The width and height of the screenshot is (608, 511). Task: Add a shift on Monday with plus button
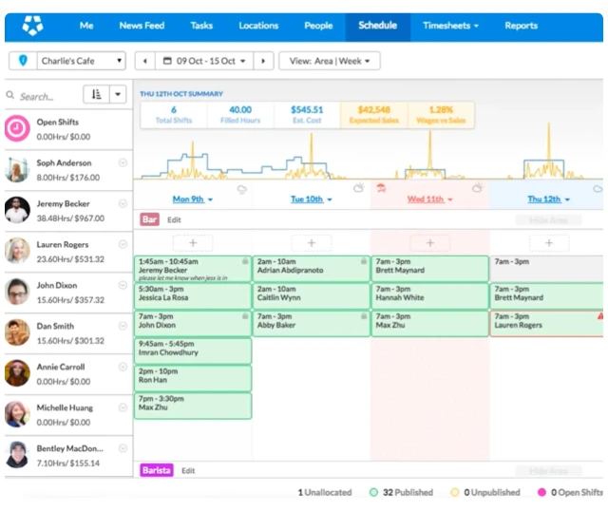point(193,243)
